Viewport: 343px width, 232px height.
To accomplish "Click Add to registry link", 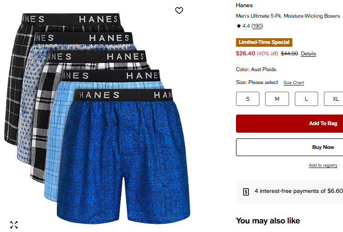I will click(x=323, y=165).
